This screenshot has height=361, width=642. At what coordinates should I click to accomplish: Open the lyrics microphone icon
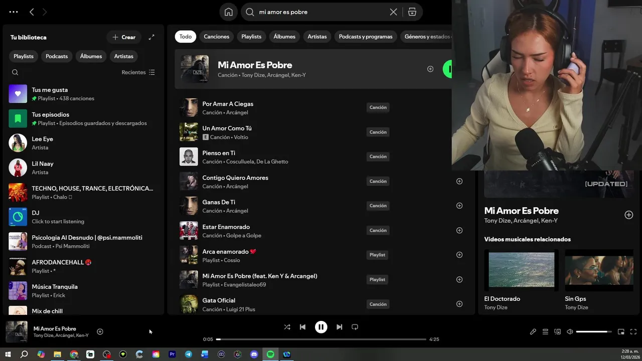[533, 331]
